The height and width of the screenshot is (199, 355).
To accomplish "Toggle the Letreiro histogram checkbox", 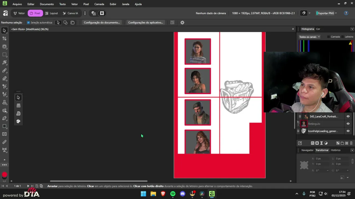I will pos(343,37).
